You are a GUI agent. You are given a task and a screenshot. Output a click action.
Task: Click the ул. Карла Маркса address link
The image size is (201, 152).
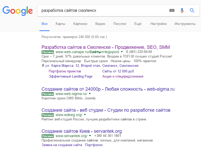point(92,66)
